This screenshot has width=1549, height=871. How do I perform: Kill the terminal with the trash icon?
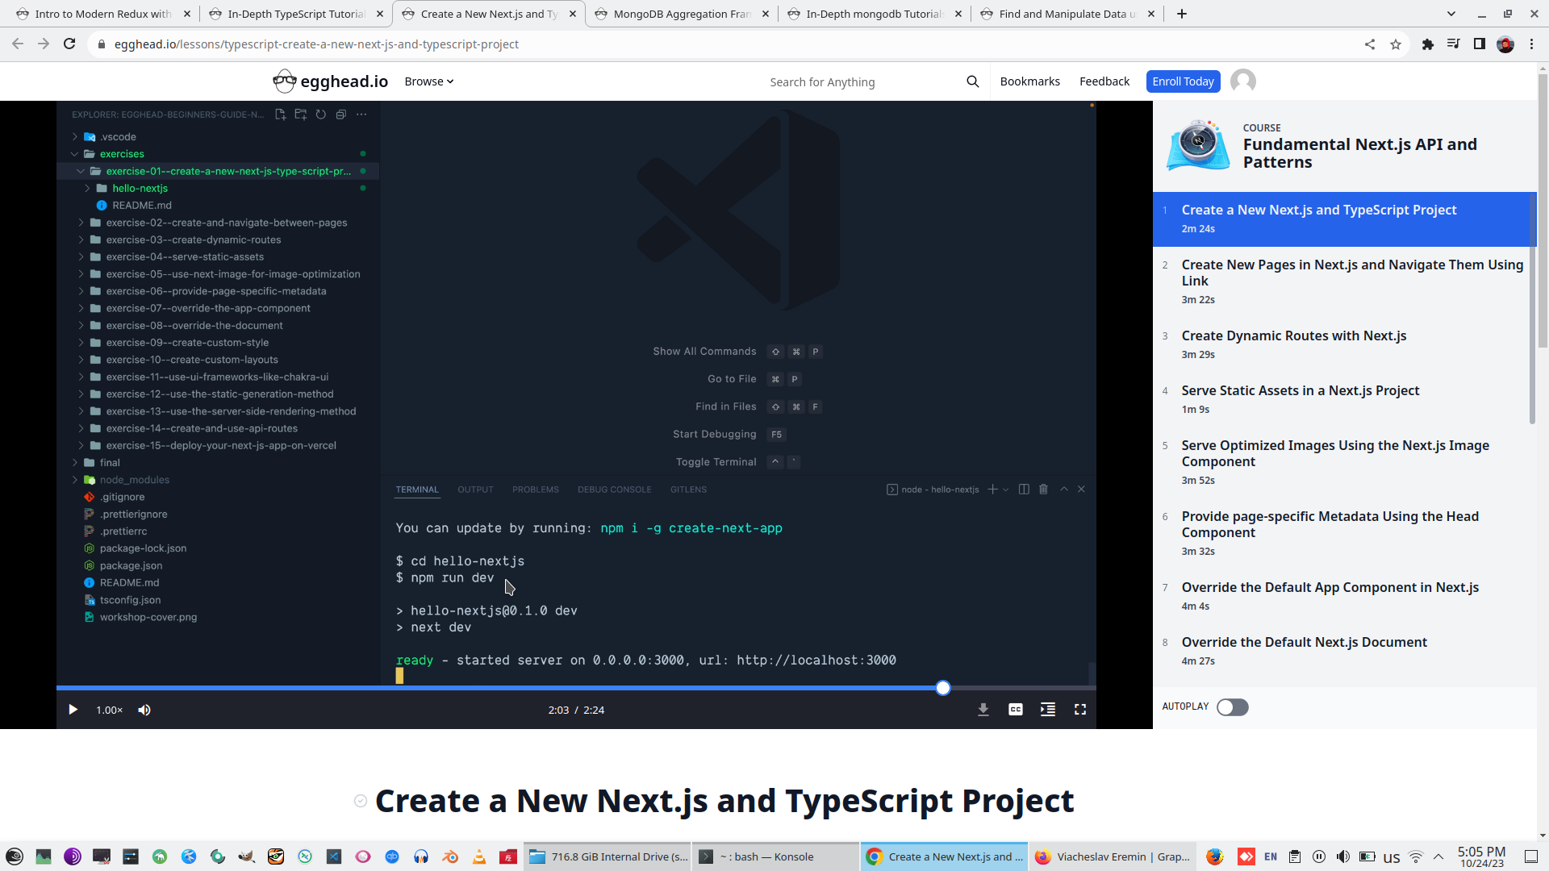1044,489
